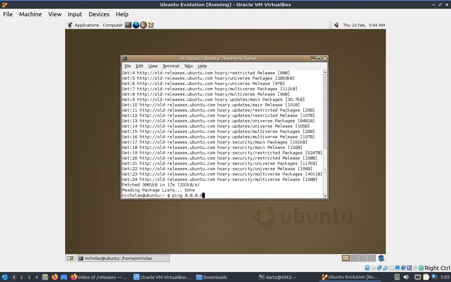
Task: Open host start menu bird icon
Action: click(5, 277)
